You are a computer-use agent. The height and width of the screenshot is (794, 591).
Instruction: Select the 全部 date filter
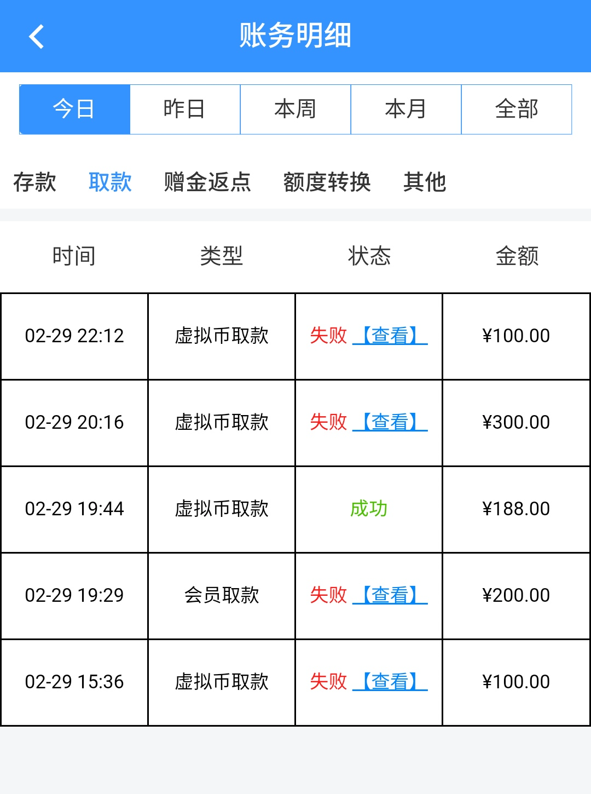517,110
